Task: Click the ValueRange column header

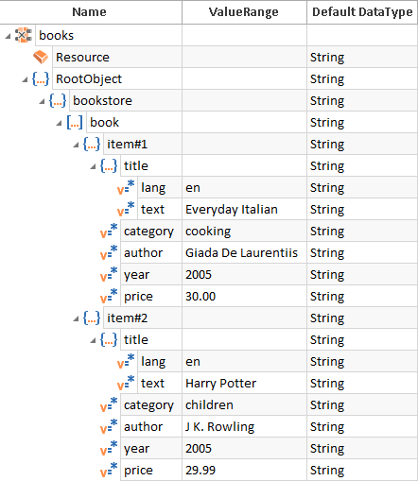Action: (244, 12)
